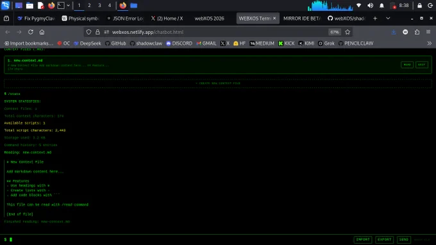Switch to MIRROR IDE BETA tab

pos(302,19)
